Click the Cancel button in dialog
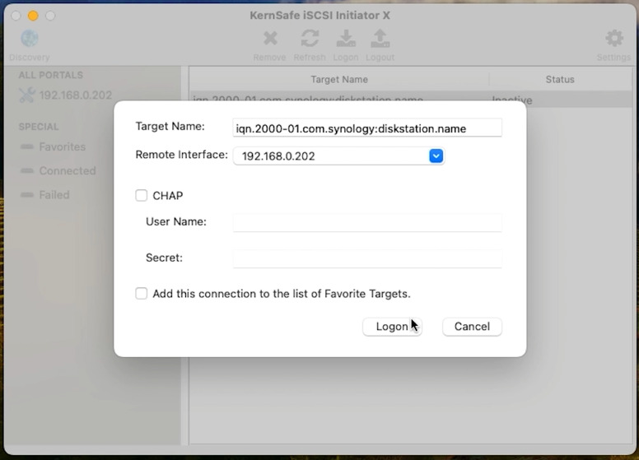639x460 pixels. [x=472, y=327]
